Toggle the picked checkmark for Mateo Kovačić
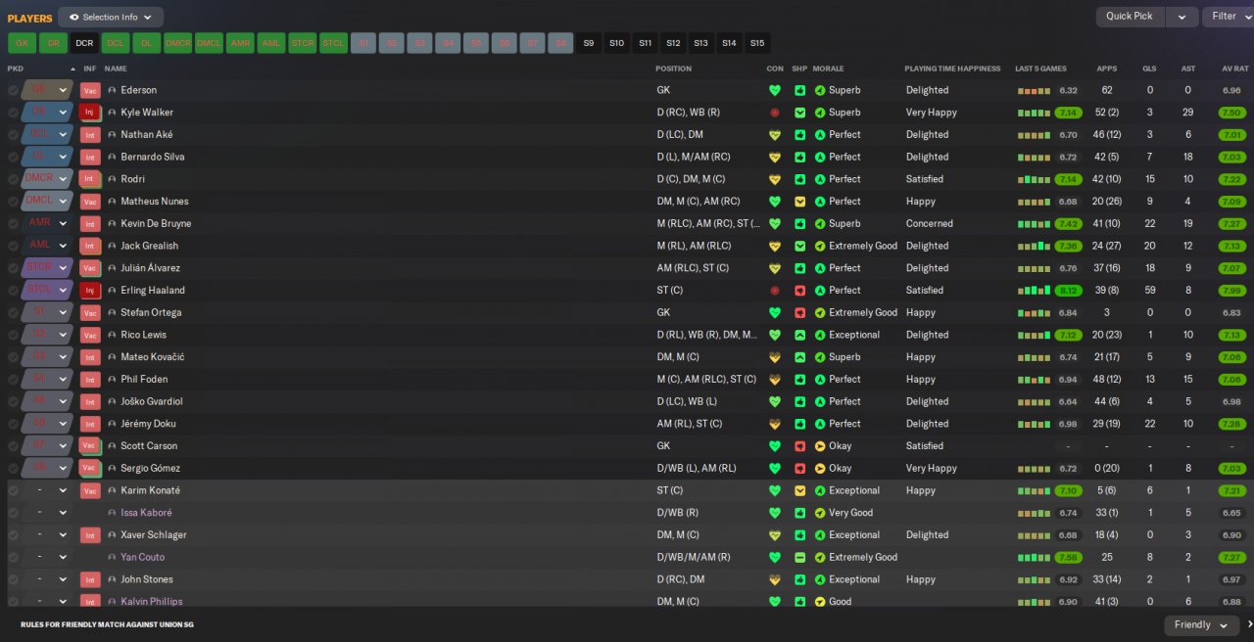 tap(13, 357)
